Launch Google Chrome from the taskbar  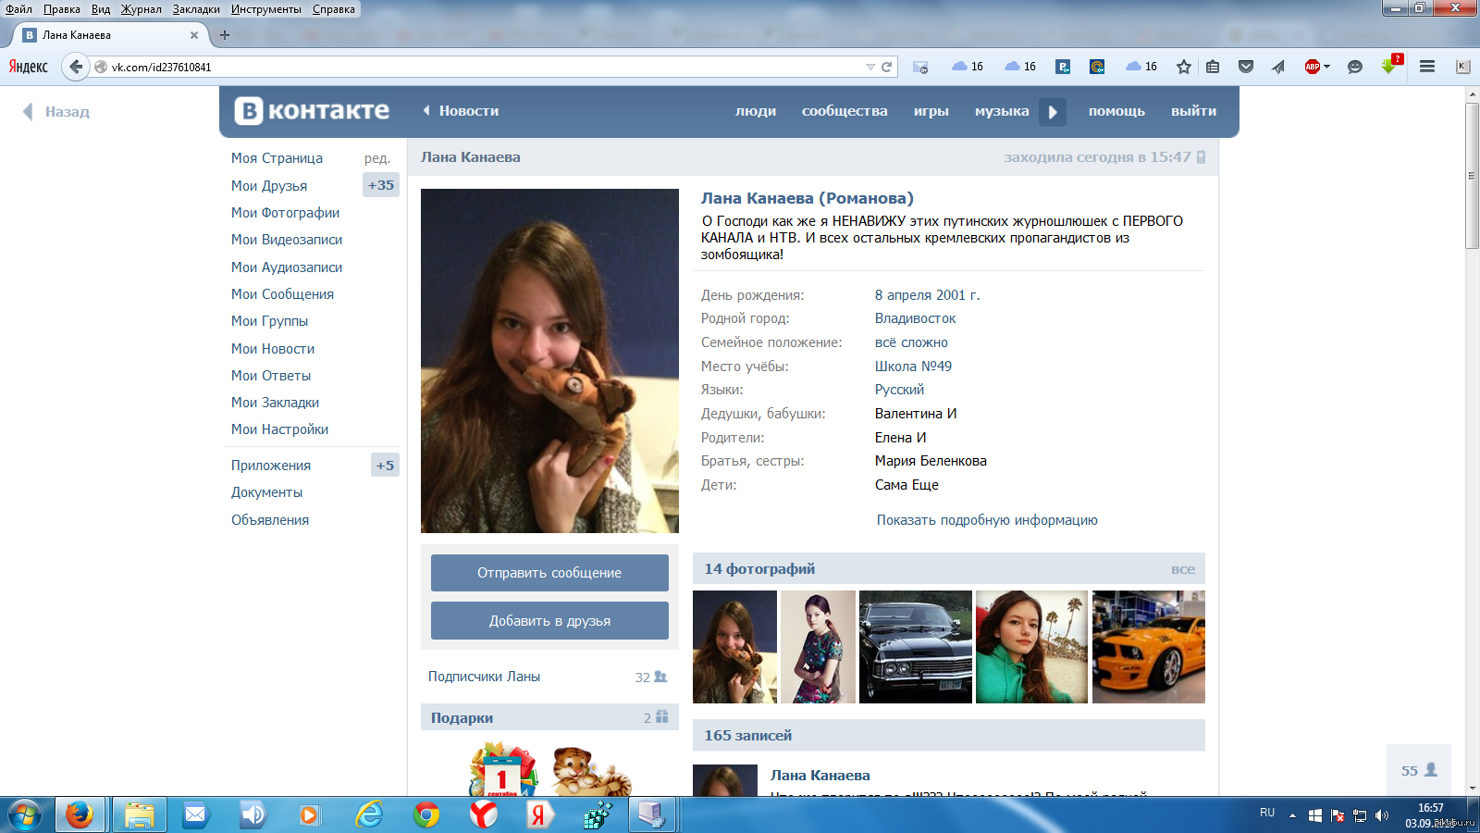click(426, 814)
